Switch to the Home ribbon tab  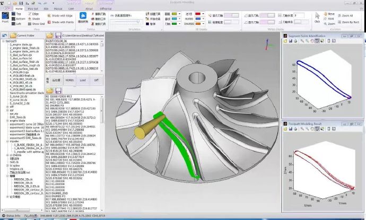19,8
